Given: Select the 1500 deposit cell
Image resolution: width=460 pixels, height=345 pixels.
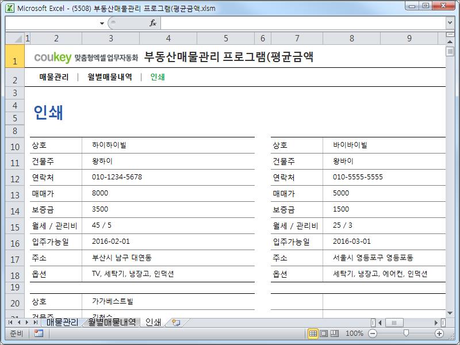Looking at the screenshot, I should (x=384, y=209).
